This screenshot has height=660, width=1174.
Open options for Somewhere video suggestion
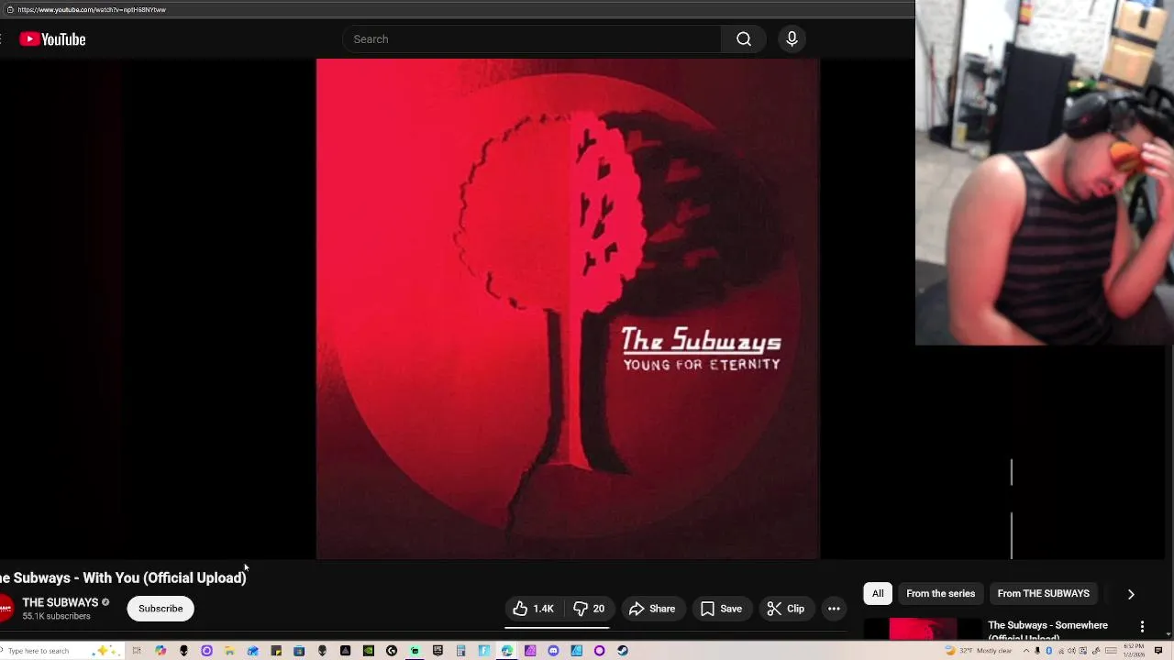pos(1142,627)
